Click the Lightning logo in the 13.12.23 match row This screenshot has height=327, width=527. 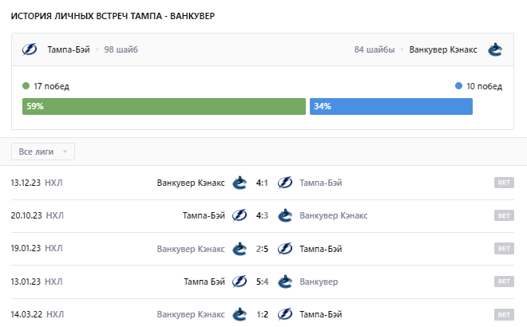pos(285,183)
